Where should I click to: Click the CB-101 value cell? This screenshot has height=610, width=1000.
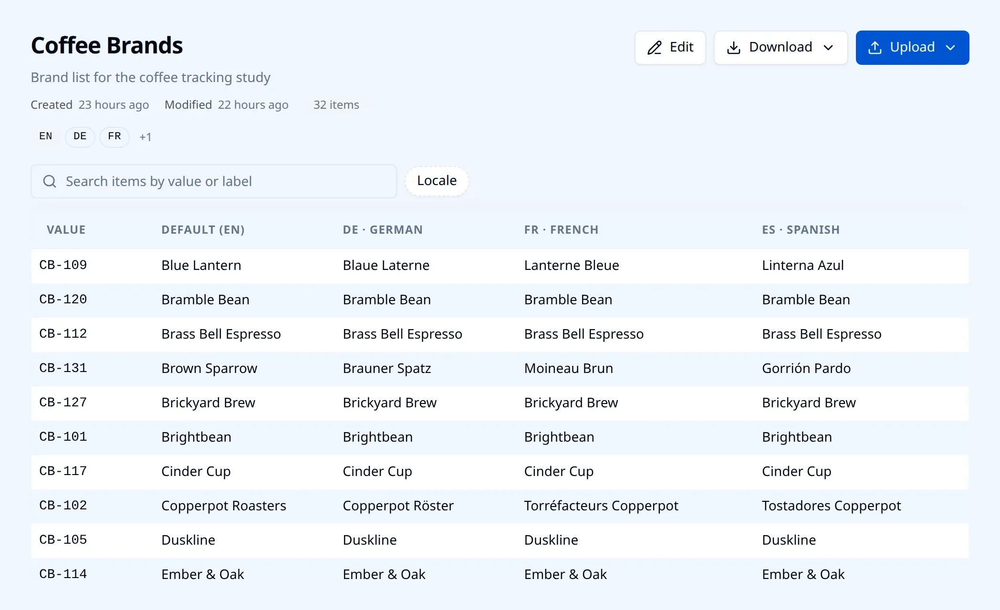63,437
